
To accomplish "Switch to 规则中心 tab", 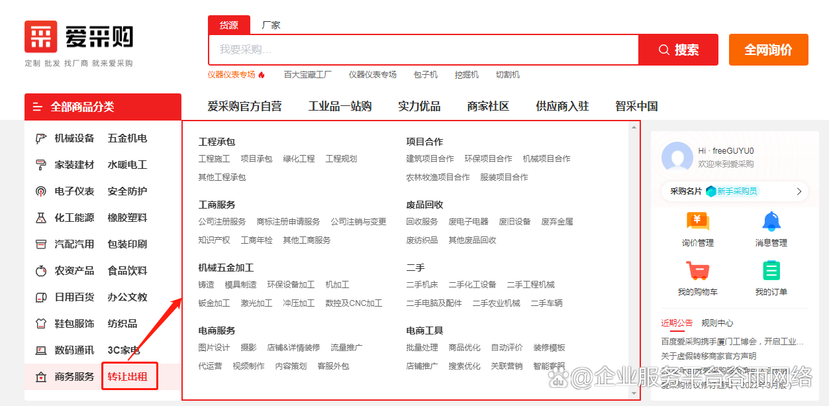I will [717, 323].
